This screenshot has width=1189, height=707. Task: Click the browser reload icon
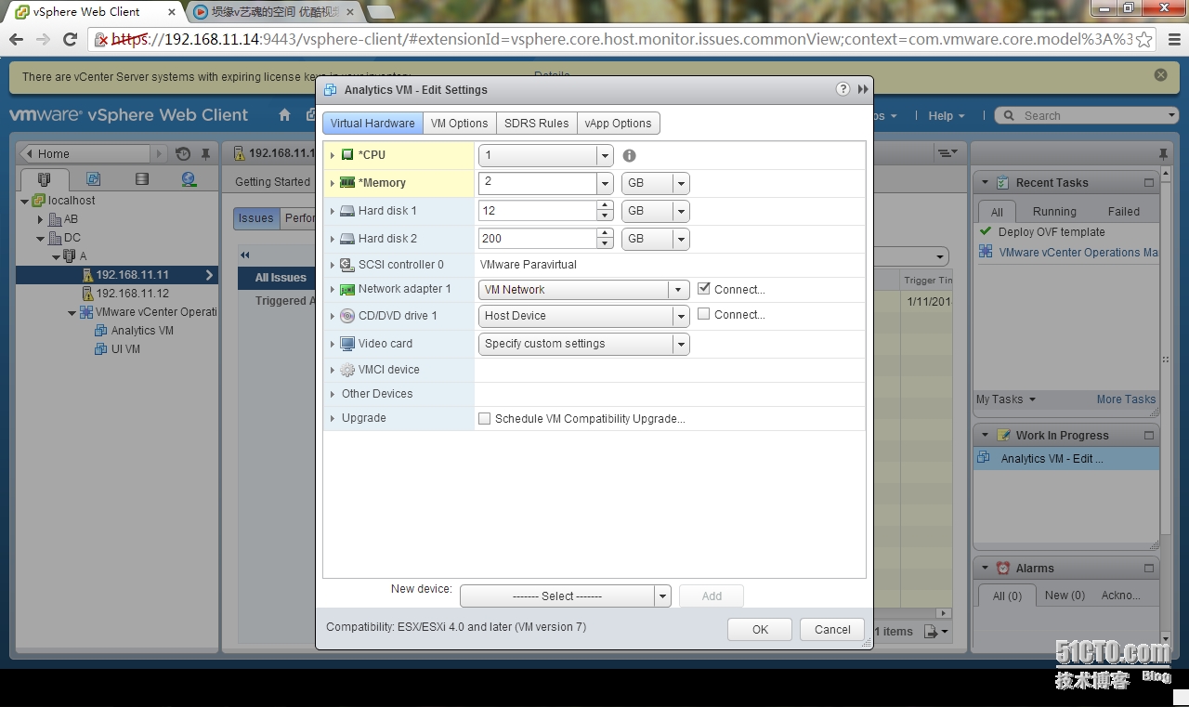tap(70, 39)
